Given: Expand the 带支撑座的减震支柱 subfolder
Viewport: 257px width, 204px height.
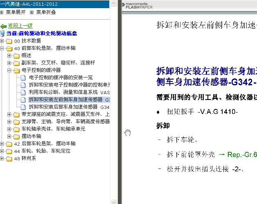Looking at the screenshot, I should (9, 114).
